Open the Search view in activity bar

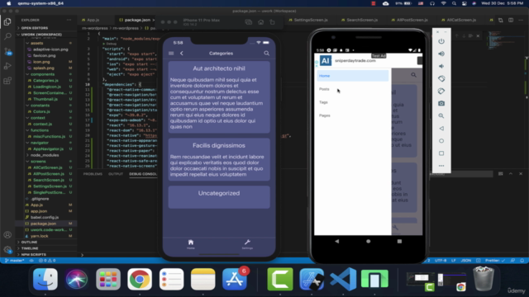[7, 36]
